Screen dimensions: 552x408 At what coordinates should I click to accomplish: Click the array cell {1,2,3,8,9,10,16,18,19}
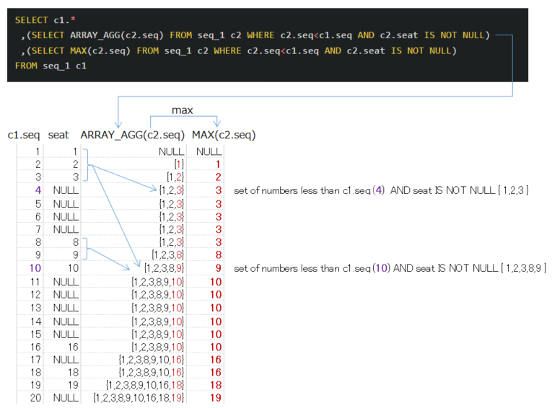139,398
